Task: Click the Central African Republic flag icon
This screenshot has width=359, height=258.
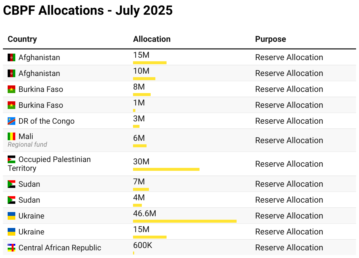Action: 11,248
